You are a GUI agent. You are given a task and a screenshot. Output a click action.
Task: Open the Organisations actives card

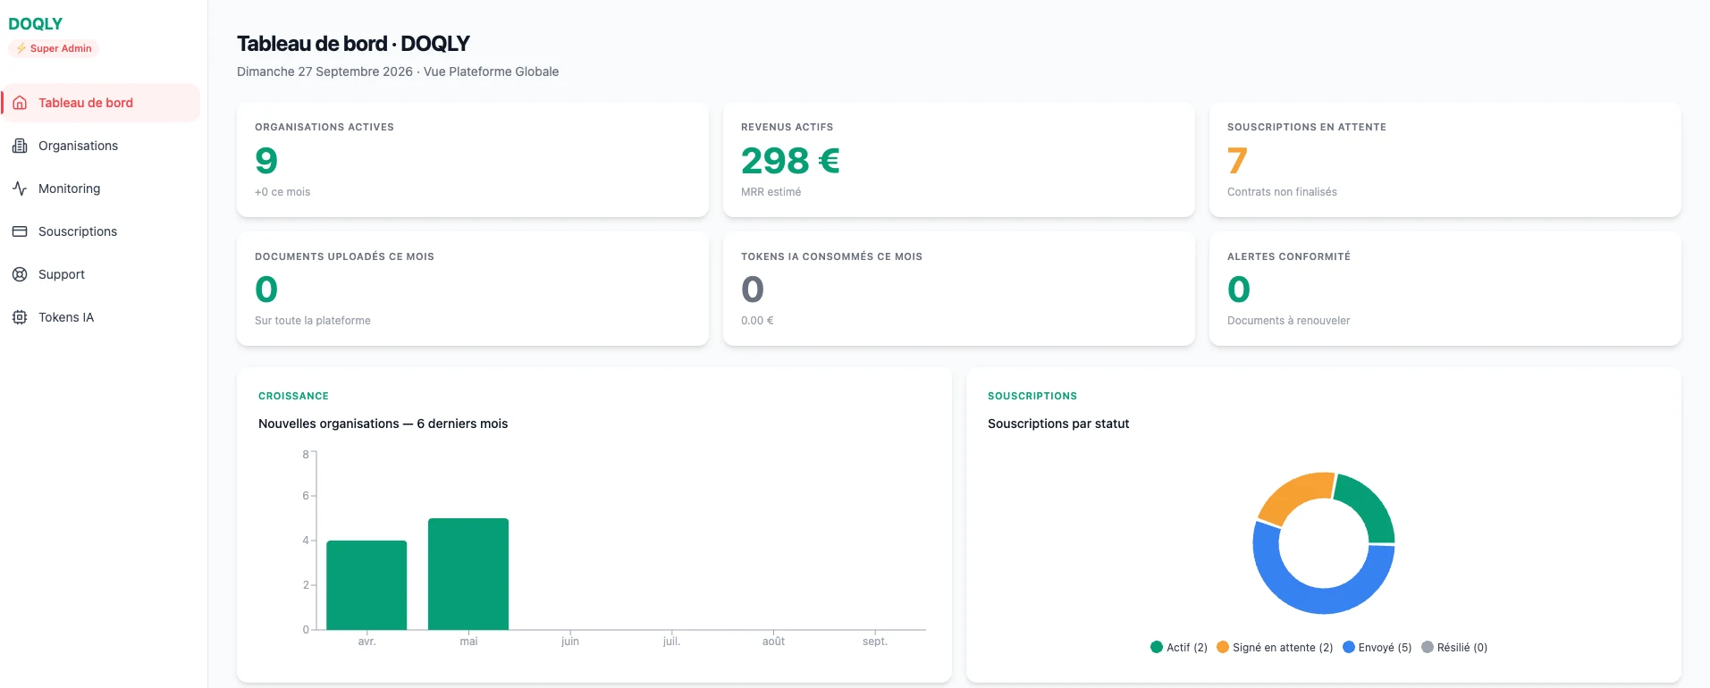pyautogui.click(x=473, y=160)
